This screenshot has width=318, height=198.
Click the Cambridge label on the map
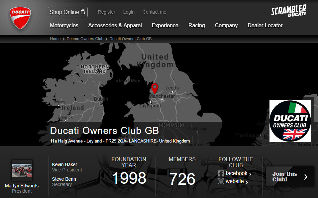pyautogui.click(x=197, y=129)
